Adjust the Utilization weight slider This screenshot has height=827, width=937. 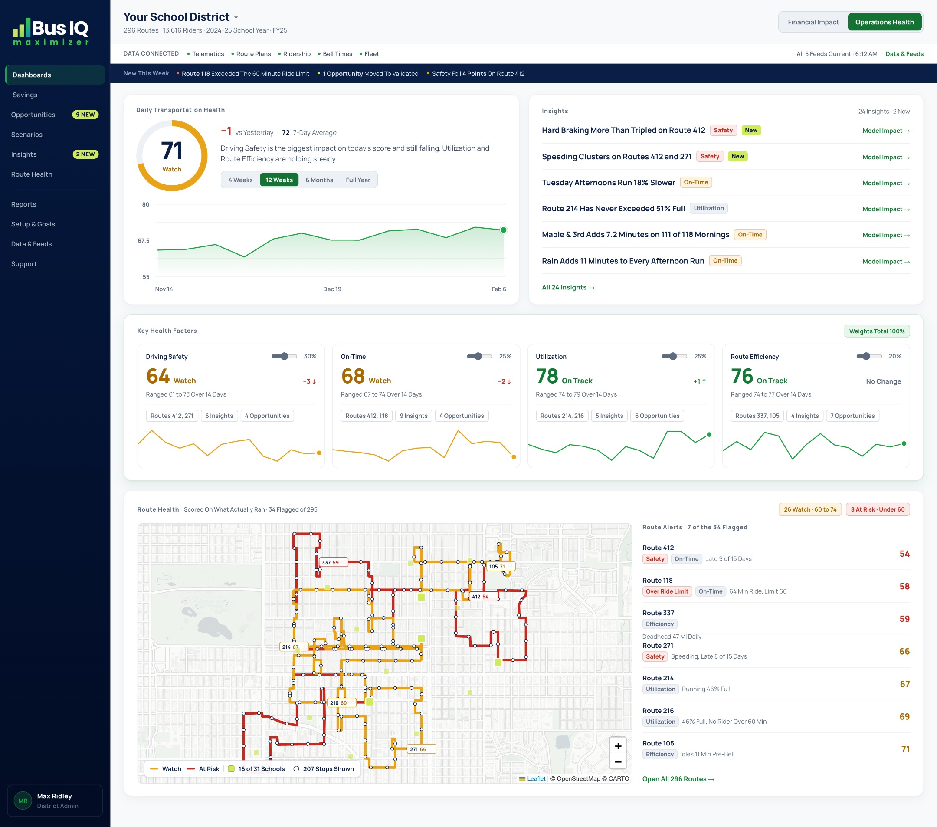click(x=674, y=356)
